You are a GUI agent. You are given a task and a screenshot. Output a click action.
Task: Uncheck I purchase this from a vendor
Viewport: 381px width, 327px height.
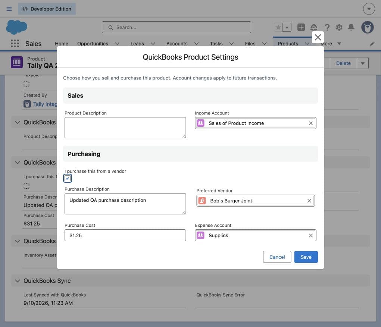click(68, 178)
